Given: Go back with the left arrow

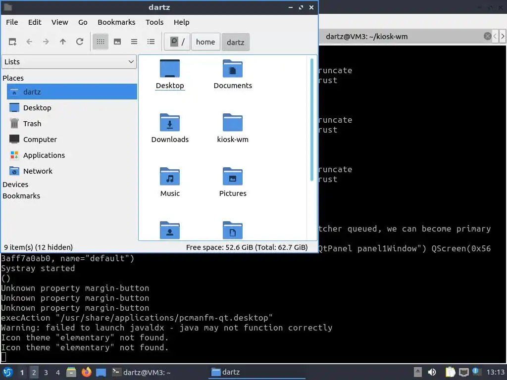Looking at the screenshot, I should pos(29,42).
